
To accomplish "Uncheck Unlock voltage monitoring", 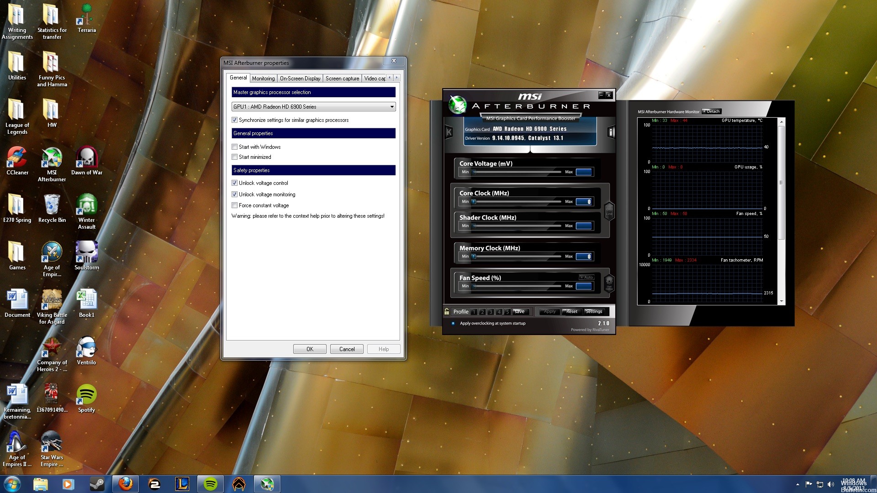I will [x=234, y=194].
